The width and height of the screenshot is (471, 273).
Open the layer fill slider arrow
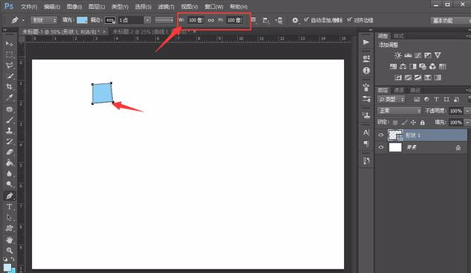(467, 123)
